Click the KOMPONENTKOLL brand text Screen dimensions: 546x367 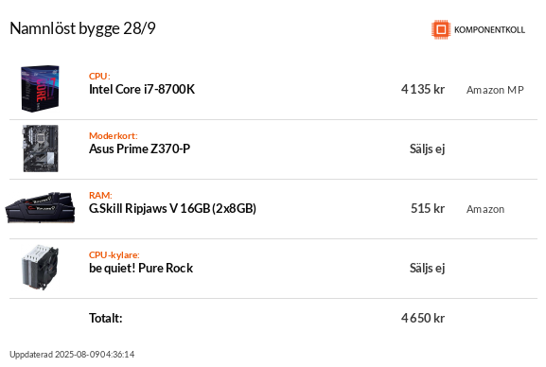489,30
